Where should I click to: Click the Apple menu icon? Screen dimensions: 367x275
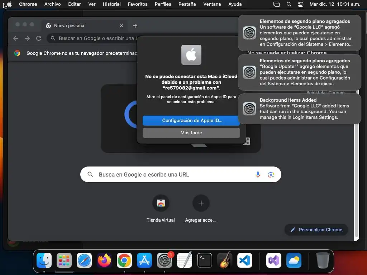pos(10,4)
